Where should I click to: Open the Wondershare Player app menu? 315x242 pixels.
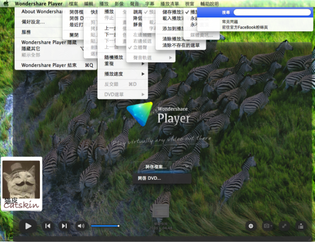tap(38, 3)
